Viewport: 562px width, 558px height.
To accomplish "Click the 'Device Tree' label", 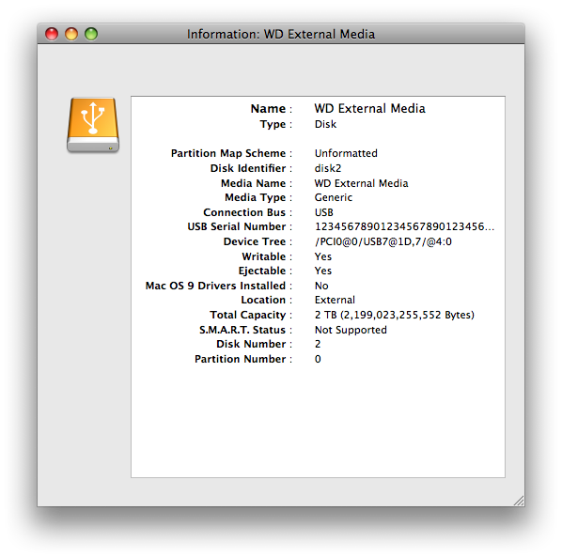I will point(255,241).
